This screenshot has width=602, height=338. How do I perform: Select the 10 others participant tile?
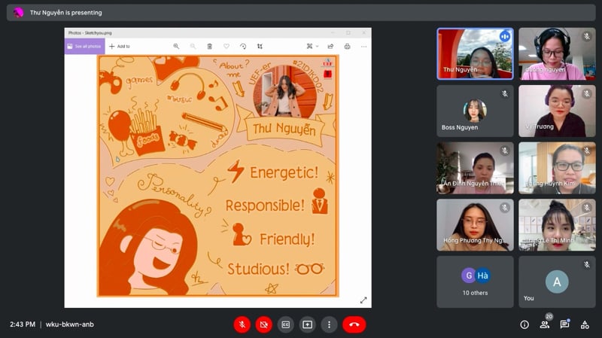click(475, 282)
